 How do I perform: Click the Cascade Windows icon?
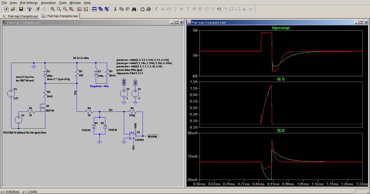click(x=101, y=9)
